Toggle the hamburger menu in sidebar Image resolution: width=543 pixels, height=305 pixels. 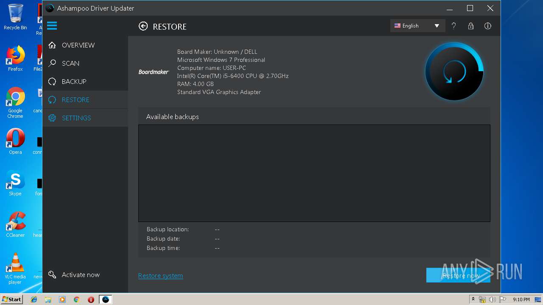pyautogui.click(x=52, y=26)
